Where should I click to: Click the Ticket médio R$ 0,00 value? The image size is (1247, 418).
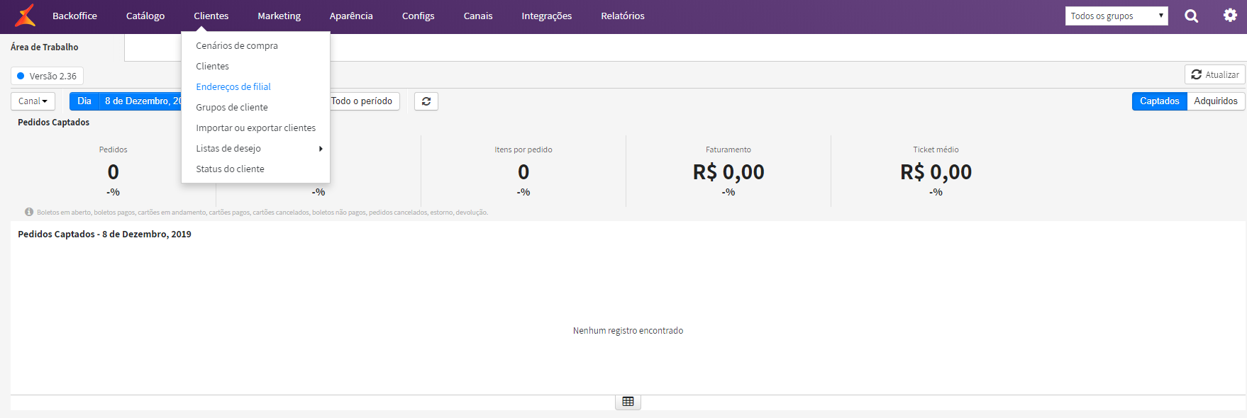pyautogui.click(x=936, y=172)
